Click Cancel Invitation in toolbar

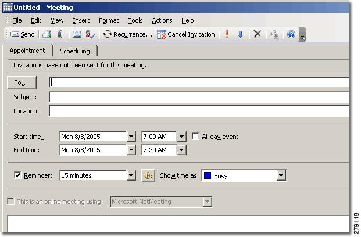[x=186, y=34]
